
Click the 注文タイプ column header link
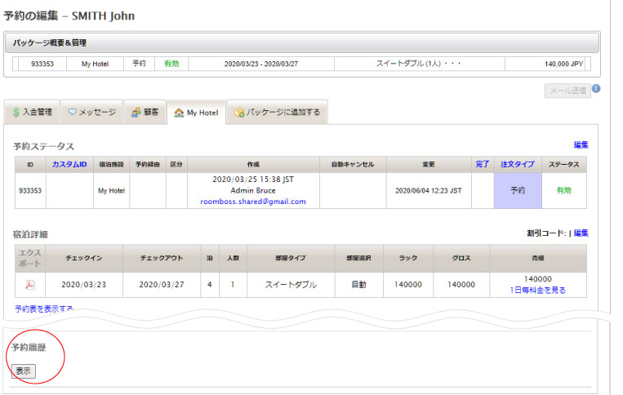pyautogui.click(x=517, y=164)
